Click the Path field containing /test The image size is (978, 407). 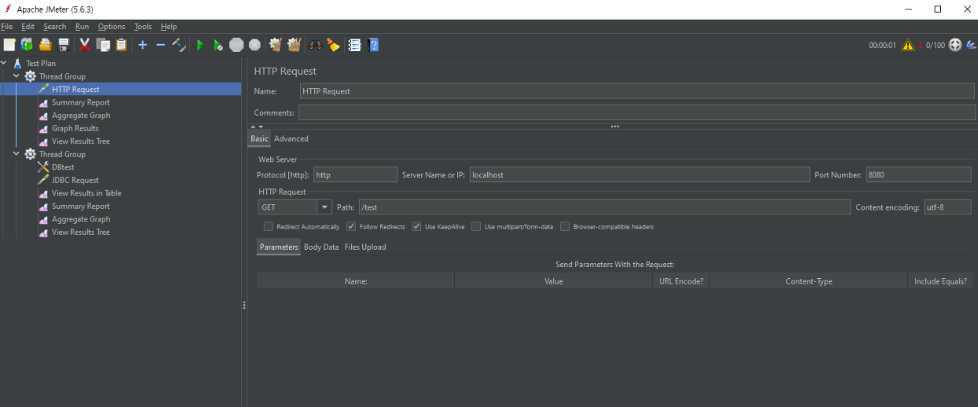(604, 207)
